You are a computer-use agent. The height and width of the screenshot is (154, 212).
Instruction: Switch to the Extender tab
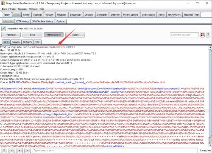(115, 15)
